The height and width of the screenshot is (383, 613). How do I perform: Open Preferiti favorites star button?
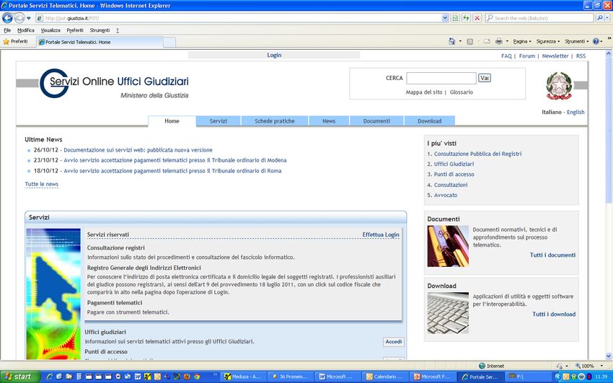tap(16, 42)
